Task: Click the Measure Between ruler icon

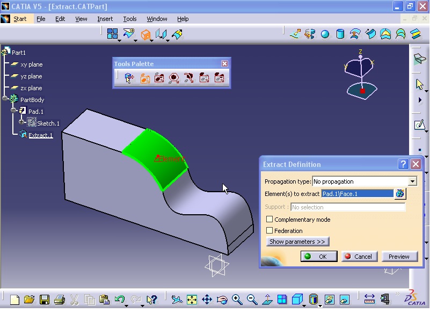Action: (369, 299)
